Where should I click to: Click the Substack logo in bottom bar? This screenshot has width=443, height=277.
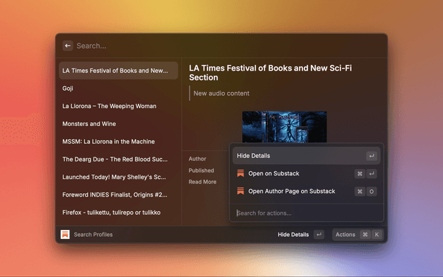65,235
